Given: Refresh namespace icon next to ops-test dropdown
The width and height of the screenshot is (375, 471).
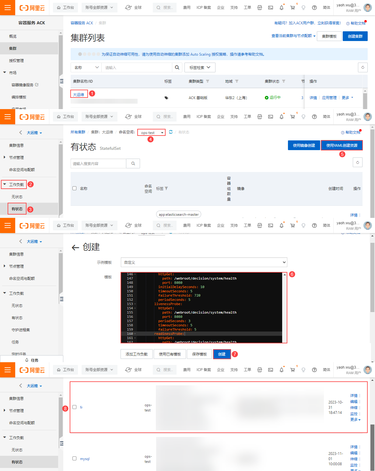Looking at the screenshot, I should click(171, 132).
